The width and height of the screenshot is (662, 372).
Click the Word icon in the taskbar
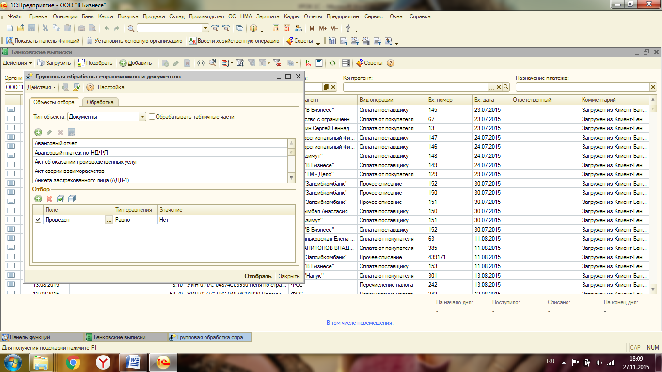pos(133,362)
